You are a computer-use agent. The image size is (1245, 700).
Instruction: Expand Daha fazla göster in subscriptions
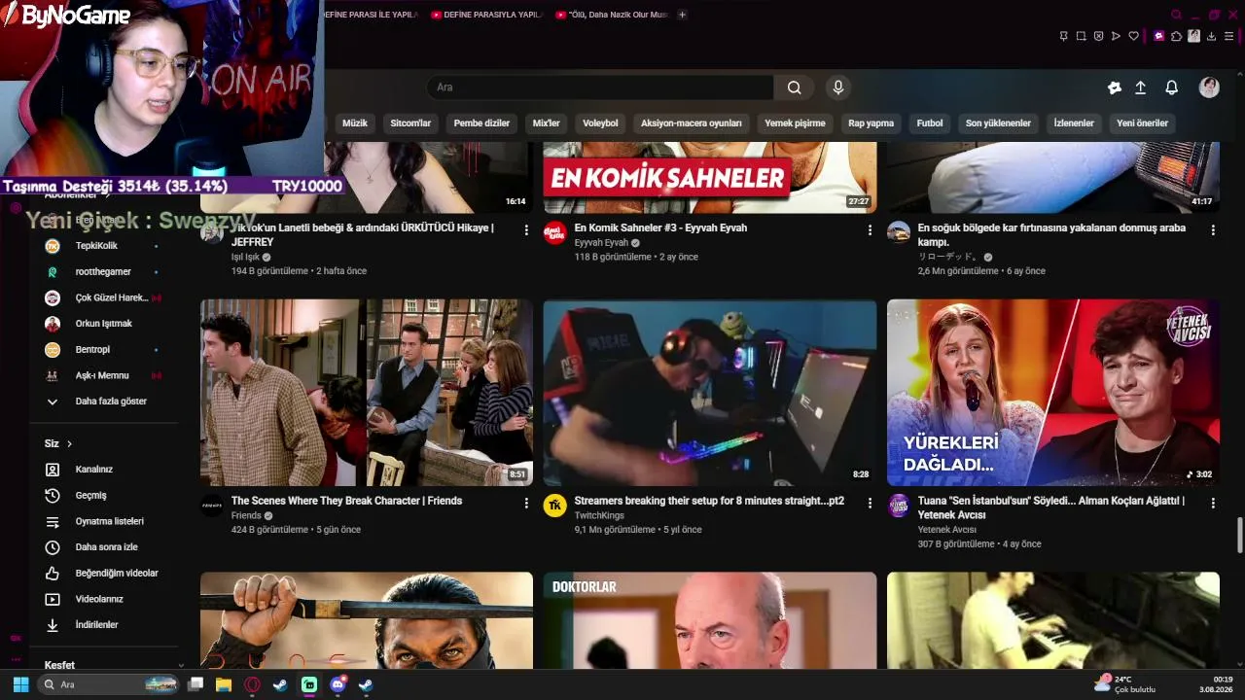click(x=102, y=402)
